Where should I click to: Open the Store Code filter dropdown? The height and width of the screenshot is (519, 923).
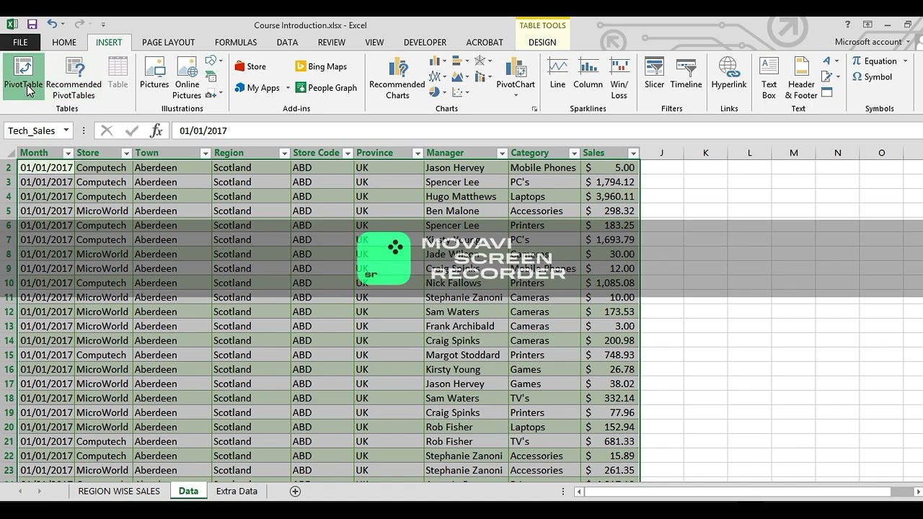347,154
